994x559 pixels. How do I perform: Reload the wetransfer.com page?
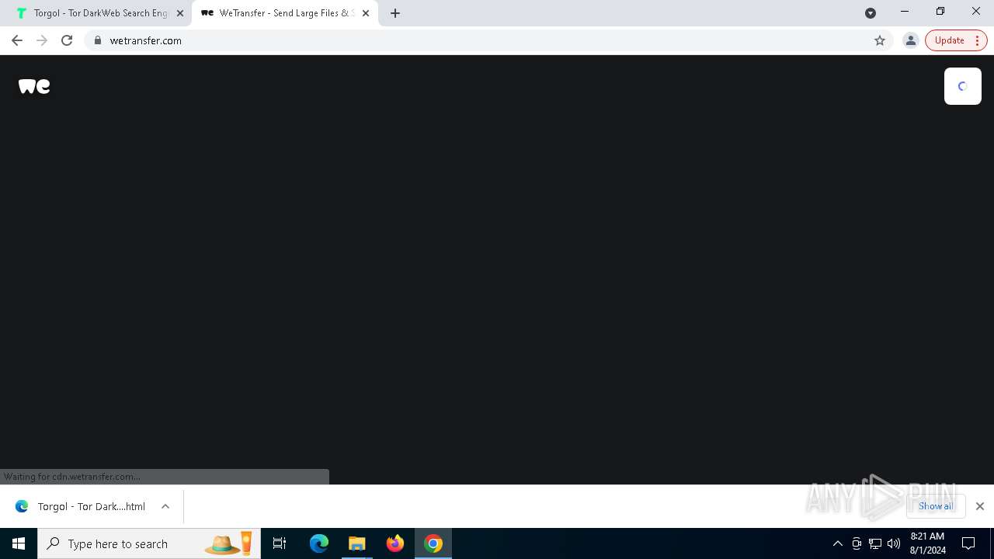click(x=67, y=40)
